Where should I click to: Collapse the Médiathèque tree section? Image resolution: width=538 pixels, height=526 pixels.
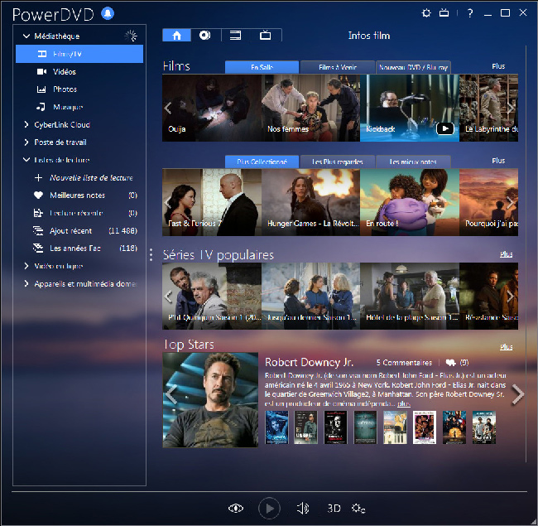pyautogui.click(x=26, y=36)
